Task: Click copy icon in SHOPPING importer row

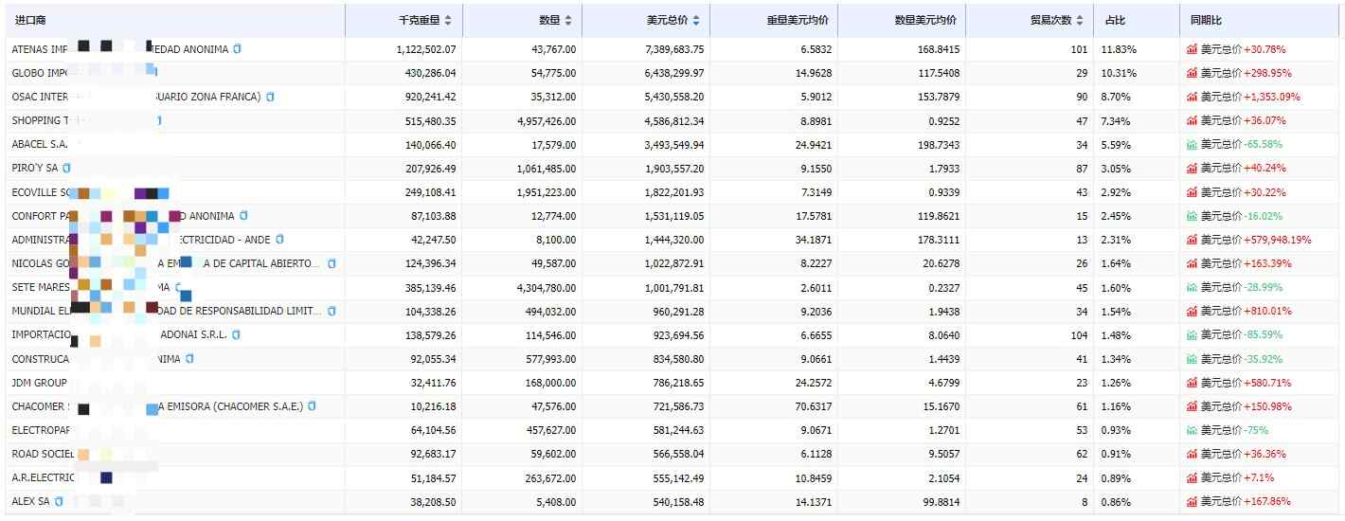Action: (x=158, y=120)
